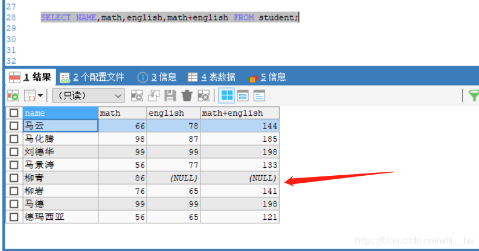Select the grid view icon
The width and height of the screenshot is (479, 251).
click(x=226, y=96)
